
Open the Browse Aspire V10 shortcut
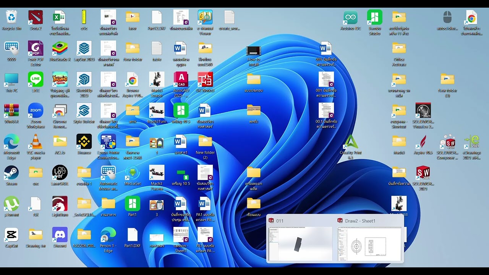(133, 85)
